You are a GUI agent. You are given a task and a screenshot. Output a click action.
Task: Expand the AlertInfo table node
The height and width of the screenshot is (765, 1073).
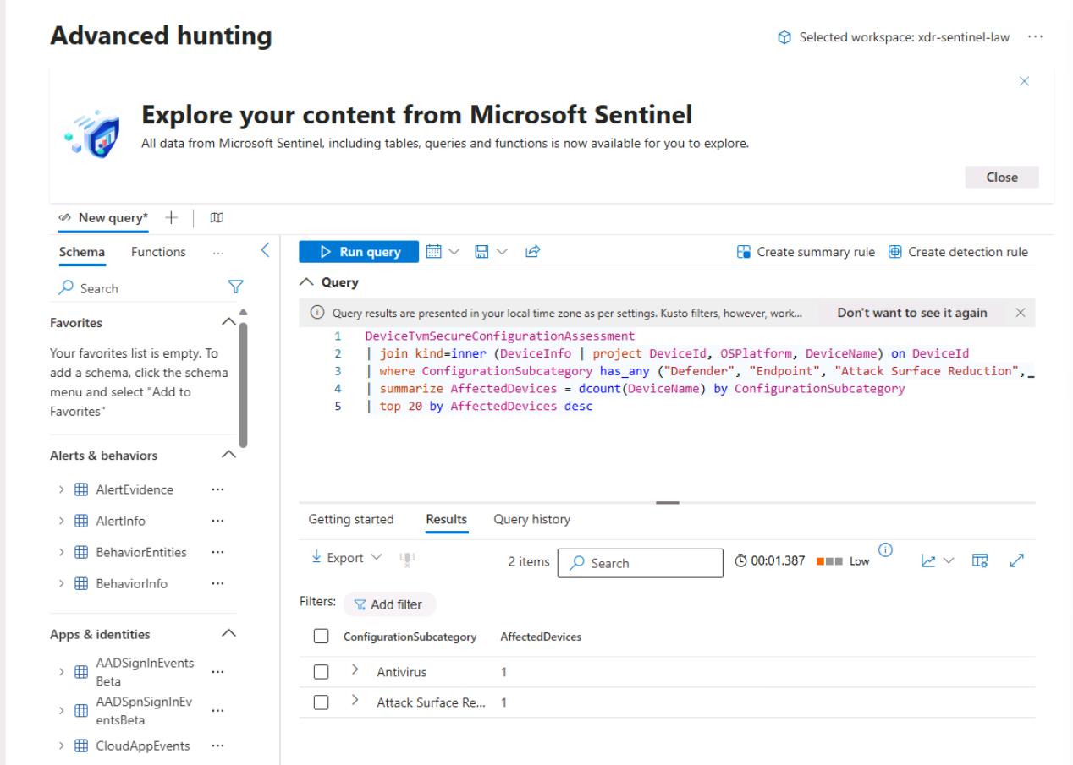(61, 522)
